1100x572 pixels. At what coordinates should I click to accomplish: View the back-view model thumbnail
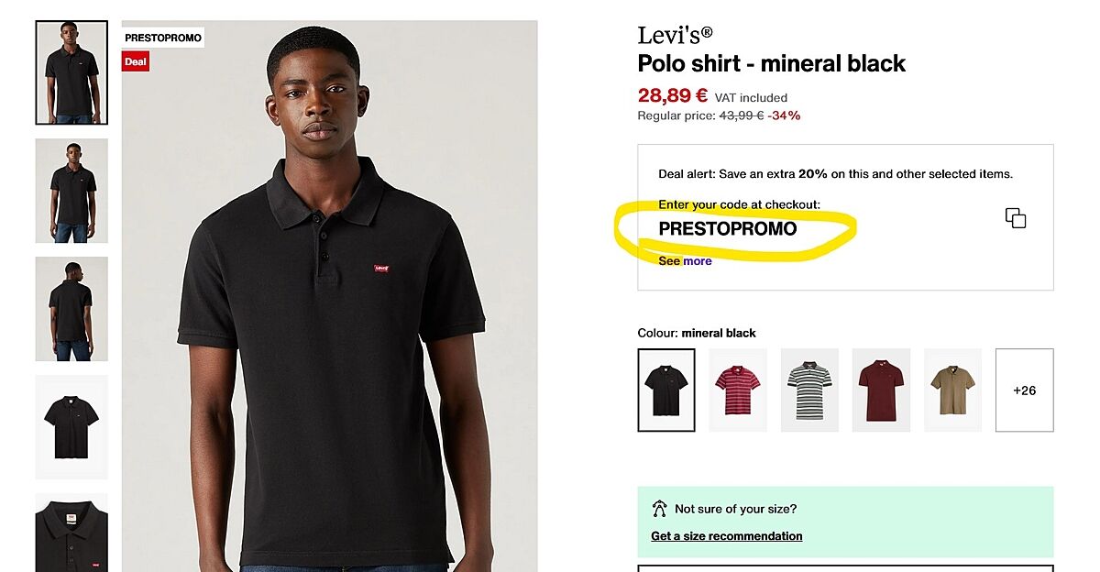tap(71, 309)
